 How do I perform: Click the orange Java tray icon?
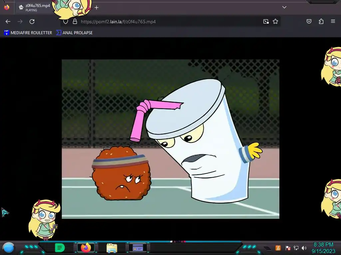pyautogui.click(x=278, y=248)
